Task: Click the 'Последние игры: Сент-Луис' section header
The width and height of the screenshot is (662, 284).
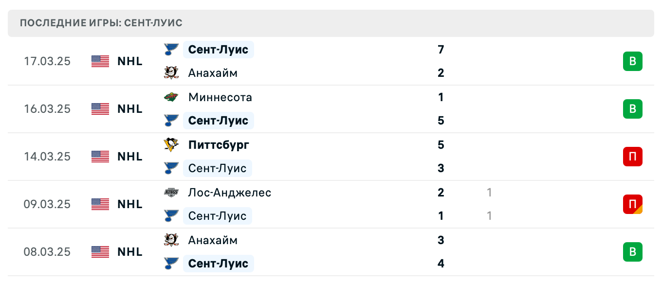Action: 101,23
